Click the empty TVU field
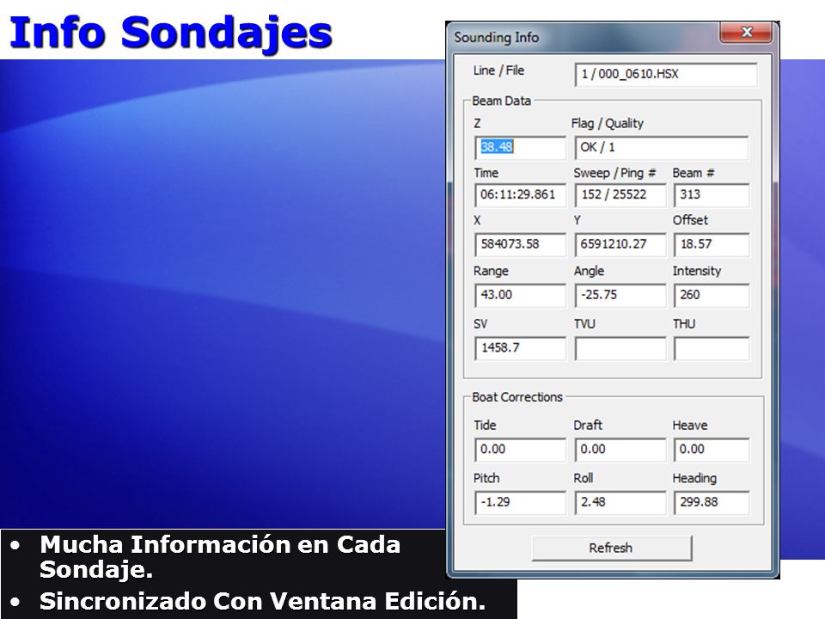Viewport: 825px width, 619px height. 620,348
